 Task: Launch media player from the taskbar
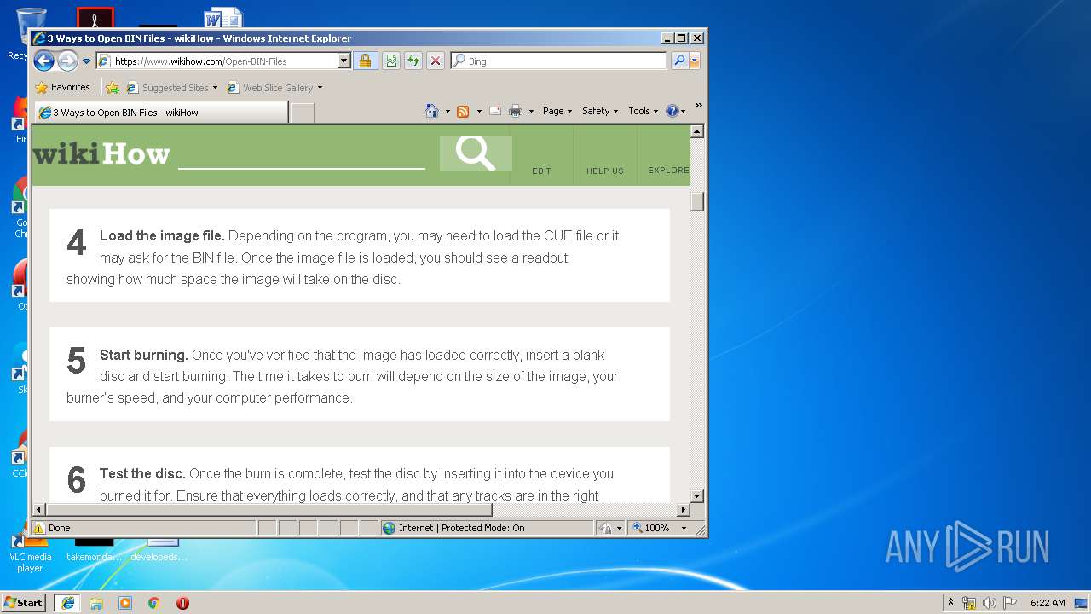(x=125, y=603)
